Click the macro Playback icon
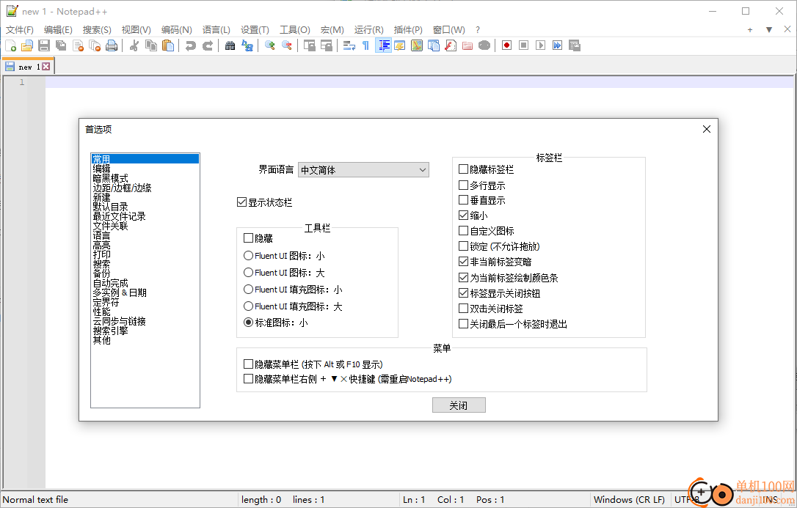The image size is (797, 508). pyautogui.click(x=541, y=45)
